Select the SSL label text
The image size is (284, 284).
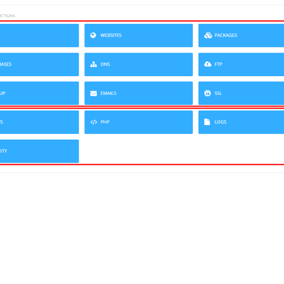point(218,93)
